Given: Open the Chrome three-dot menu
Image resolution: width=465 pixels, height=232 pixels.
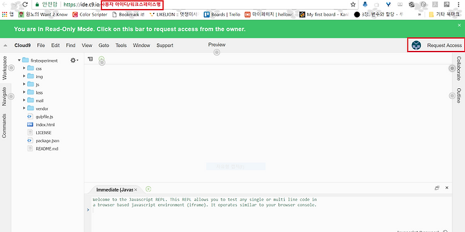Looking at the screenshot, I should (459, 5).
